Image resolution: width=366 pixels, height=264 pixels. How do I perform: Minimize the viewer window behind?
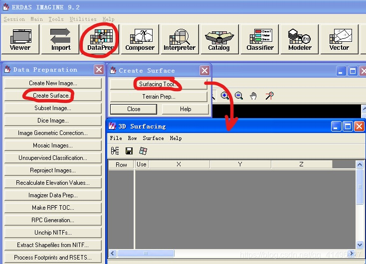341,71
